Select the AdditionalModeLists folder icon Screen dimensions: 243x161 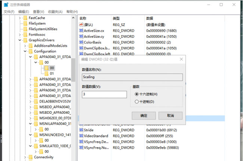coord(31,46)
